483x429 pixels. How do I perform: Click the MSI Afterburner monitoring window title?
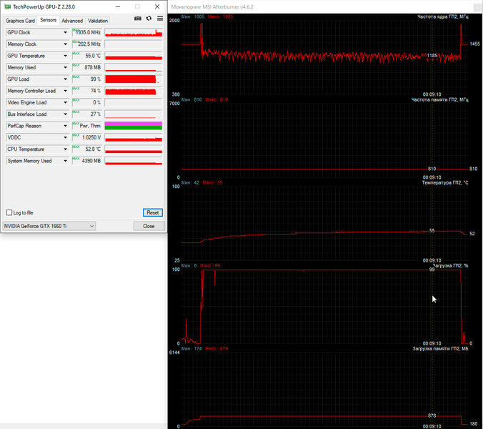click(x=212, y=6)
